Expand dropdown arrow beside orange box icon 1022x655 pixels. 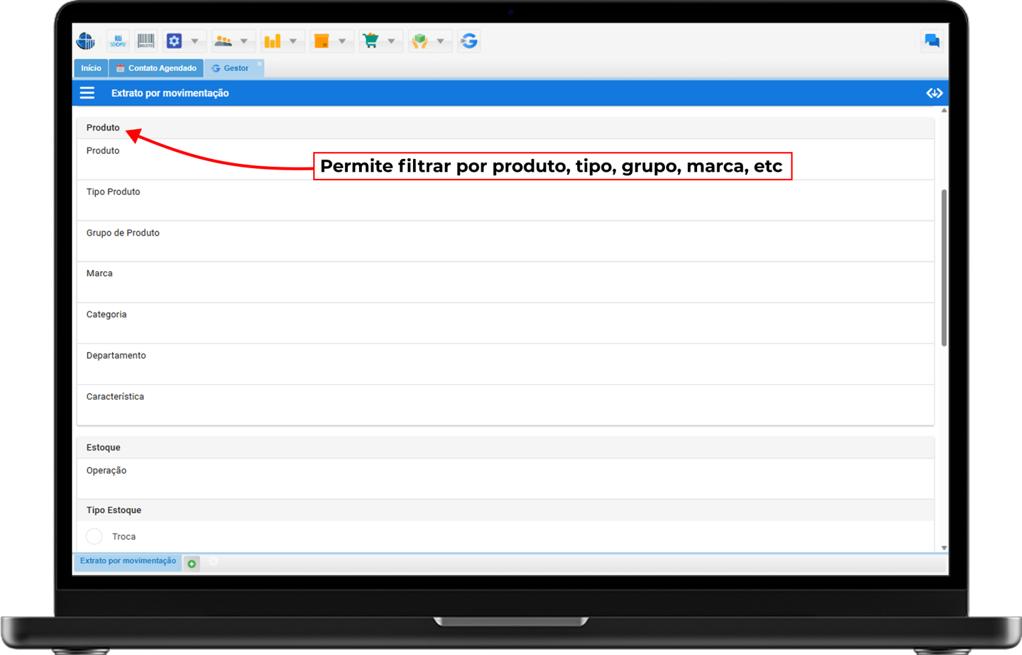(x=342, y=41)
